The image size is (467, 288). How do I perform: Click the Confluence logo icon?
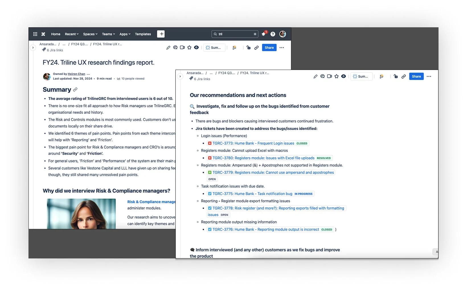pos(43,34)
